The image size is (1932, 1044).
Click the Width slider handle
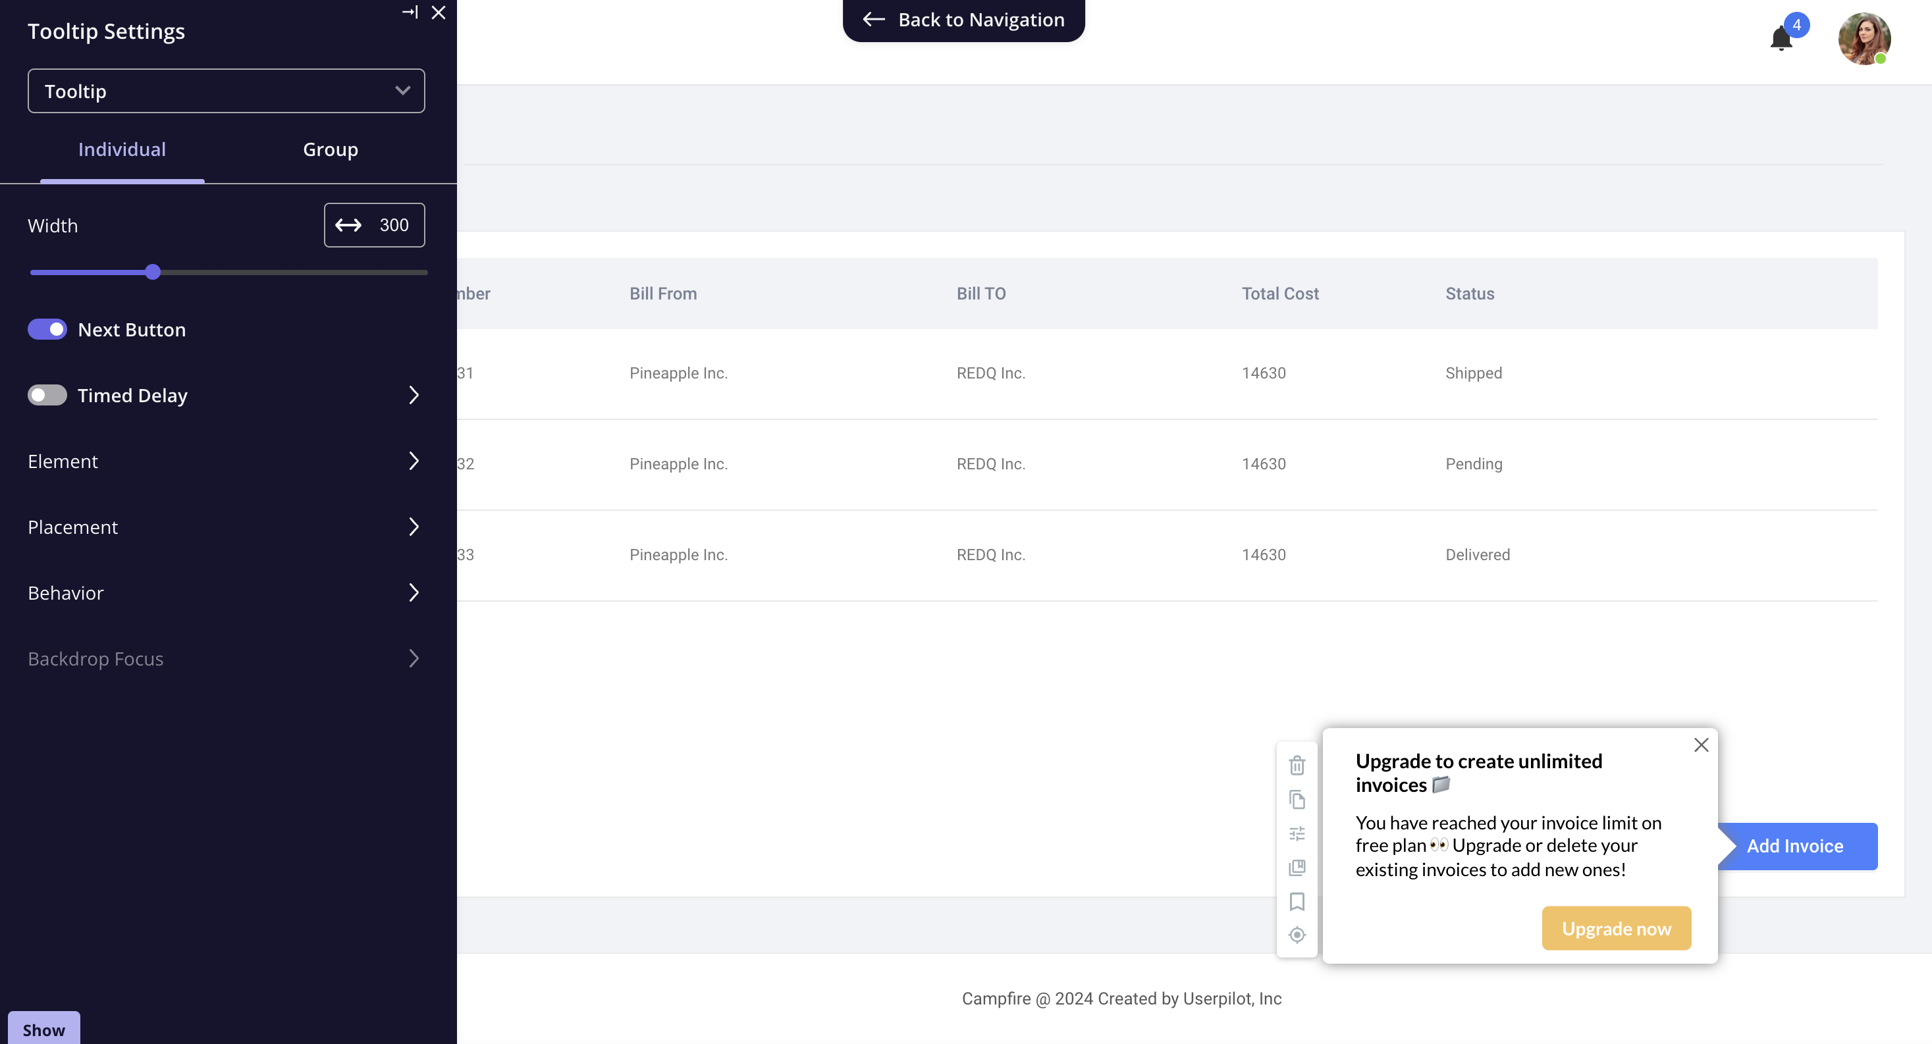coord(153,271)
